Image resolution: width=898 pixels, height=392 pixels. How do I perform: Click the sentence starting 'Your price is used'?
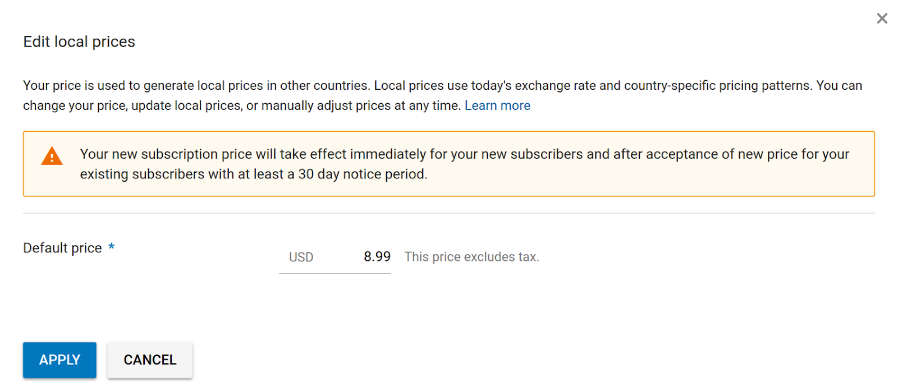(x=197, y=86)
